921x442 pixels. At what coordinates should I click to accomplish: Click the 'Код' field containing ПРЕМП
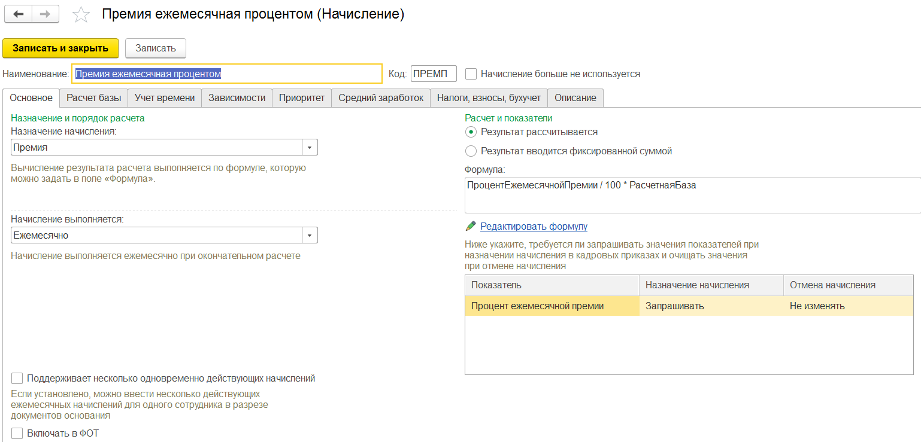(434, 74)
